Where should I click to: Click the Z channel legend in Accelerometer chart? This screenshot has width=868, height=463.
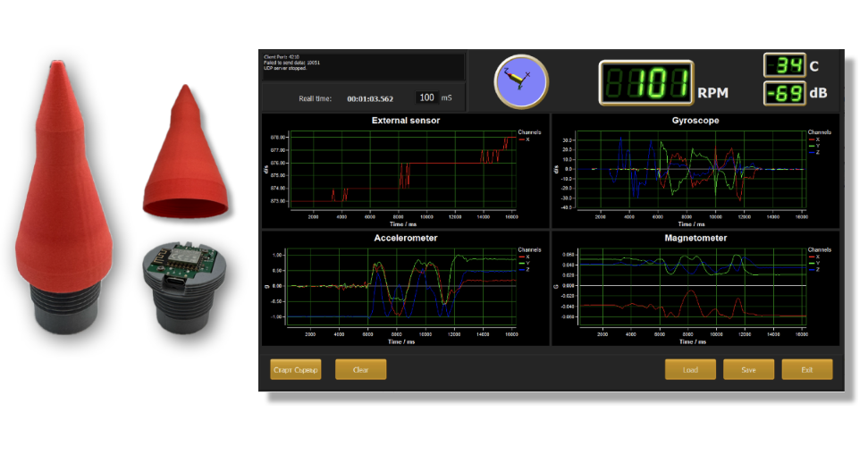pos(524,269)
